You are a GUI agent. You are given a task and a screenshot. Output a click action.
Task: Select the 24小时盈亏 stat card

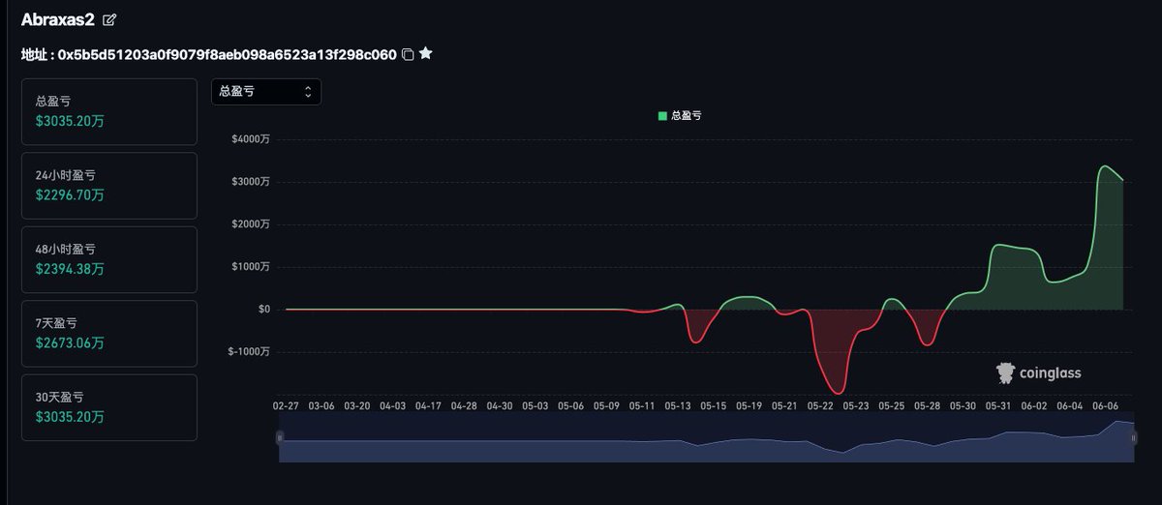click(109, 186)
